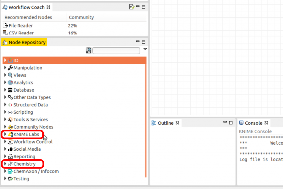Viewport: 283px width, 189px height.
Task: Click the Community Nodes icon
Action: click(10, 127)
